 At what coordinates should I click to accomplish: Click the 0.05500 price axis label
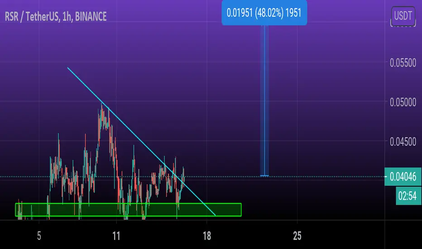point(403,63)
